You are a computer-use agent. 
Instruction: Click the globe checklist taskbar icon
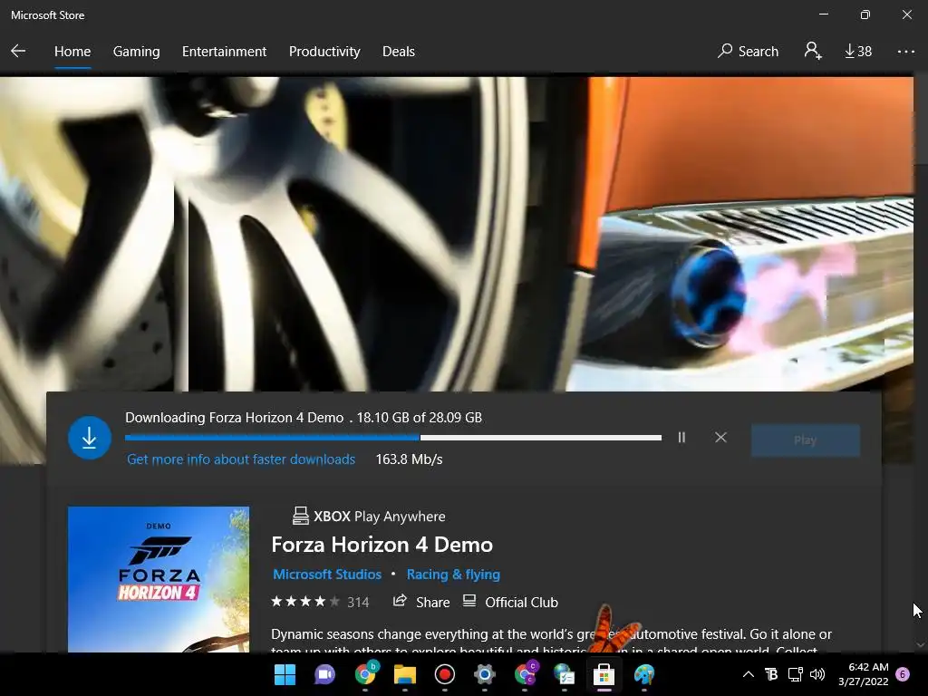click(564, 674)
